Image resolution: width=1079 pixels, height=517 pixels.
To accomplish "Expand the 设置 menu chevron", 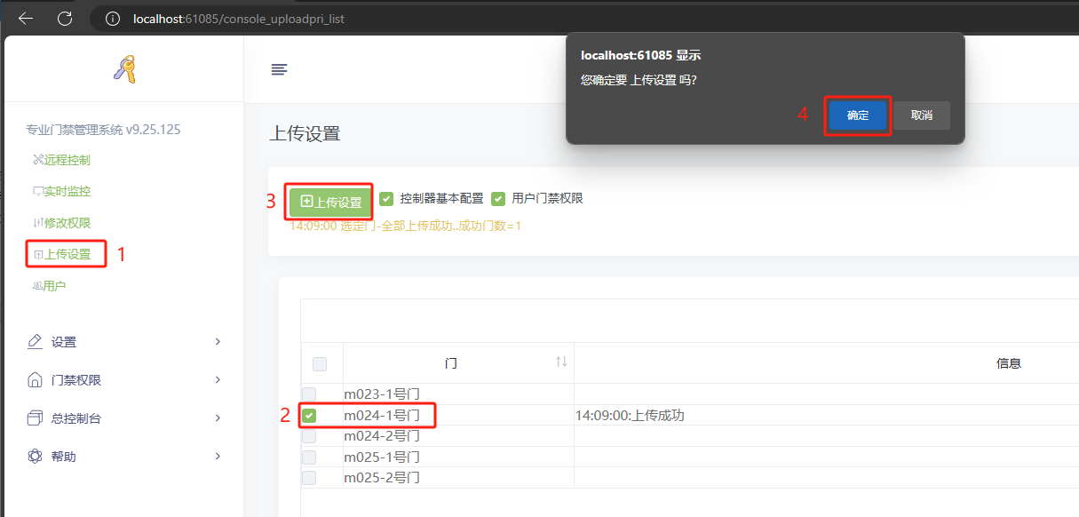I will pos(218,342).
